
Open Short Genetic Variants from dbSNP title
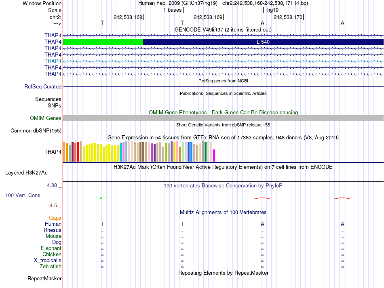pyautogui.click(x=223, y=125)
